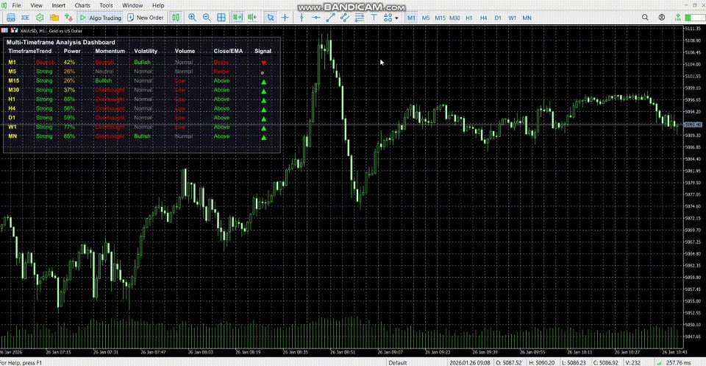
Task: Click the 5111.35 price scale label
Action: [693, 29]
